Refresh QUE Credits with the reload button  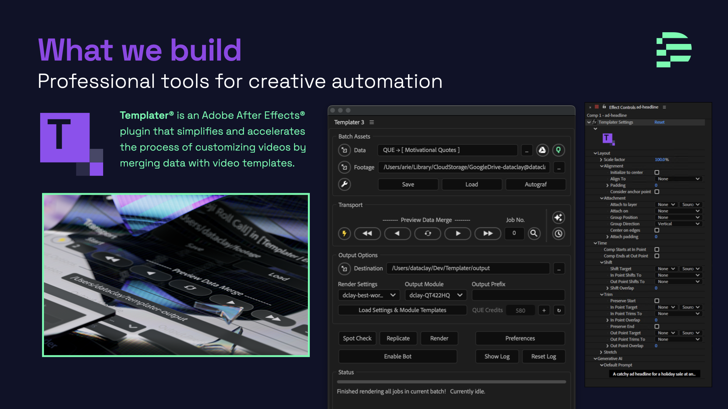(x=559, y=310)
